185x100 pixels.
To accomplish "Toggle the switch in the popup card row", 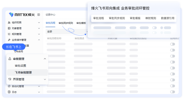I will (155, 28).
